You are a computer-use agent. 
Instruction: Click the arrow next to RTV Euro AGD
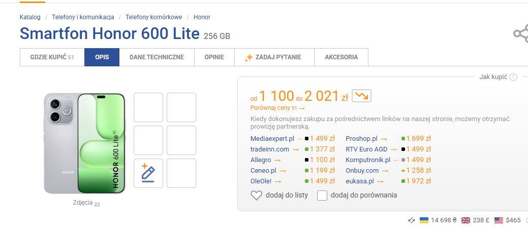pos(394,149)
